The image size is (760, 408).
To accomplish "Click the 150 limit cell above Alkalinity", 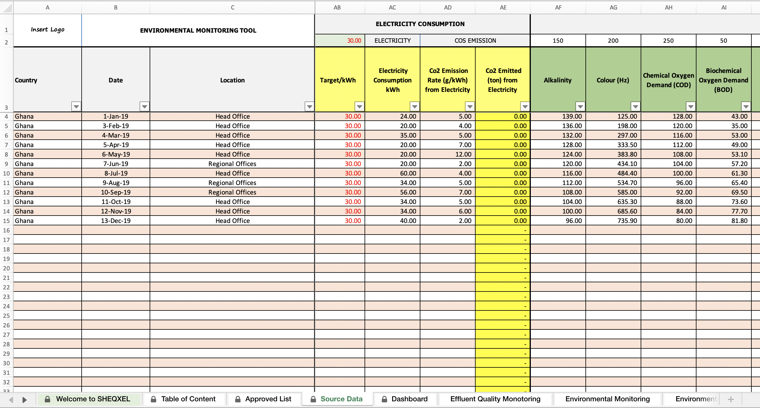I will pyautogui.click(x=558, y=41).
